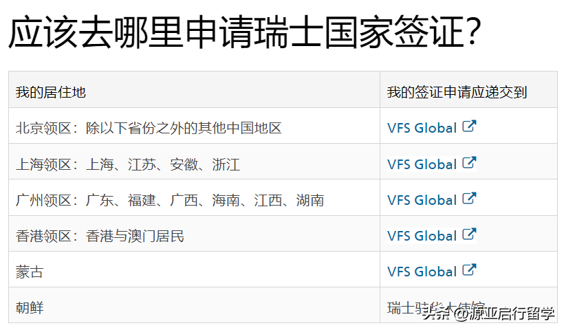This screenshot has height=330, width=564.
Task: Select the 上海领区 residence cell listing 江苏、安徽、浙江
Action: pos(128,164)
